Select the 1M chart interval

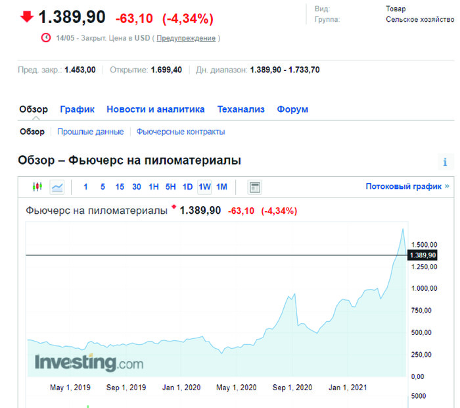[x=221, y=187]
